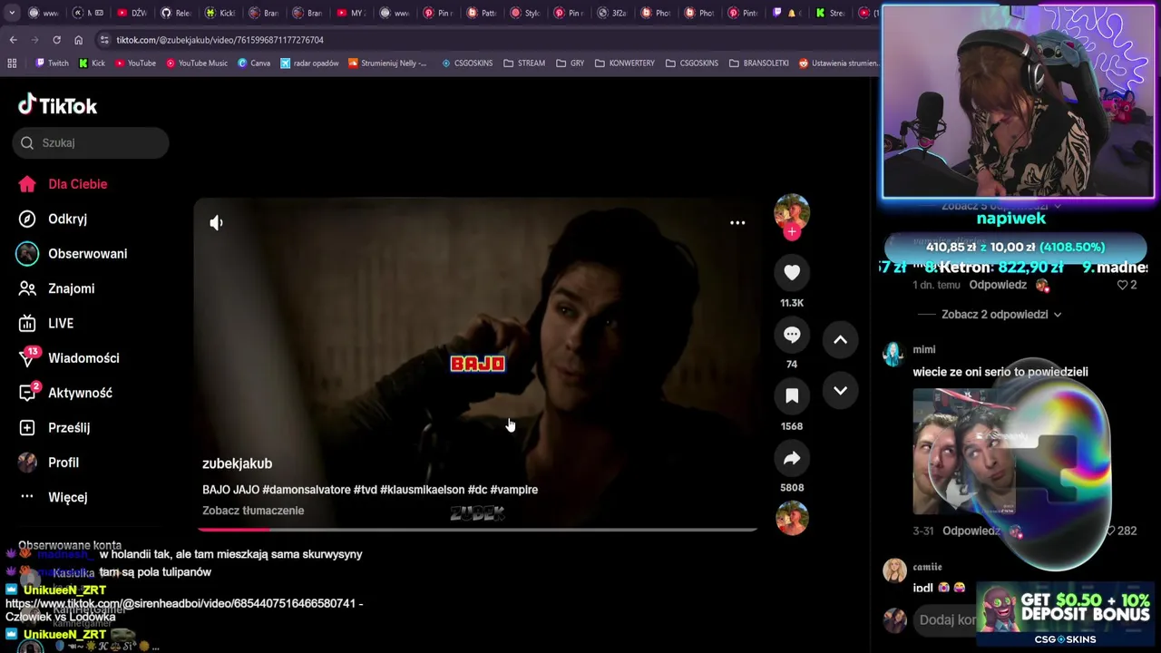Seek on the video progress bar
1161x653 pixels.
[477, 529]
